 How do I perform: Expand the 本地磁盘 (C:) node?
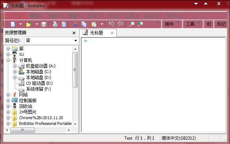(15, 72)
